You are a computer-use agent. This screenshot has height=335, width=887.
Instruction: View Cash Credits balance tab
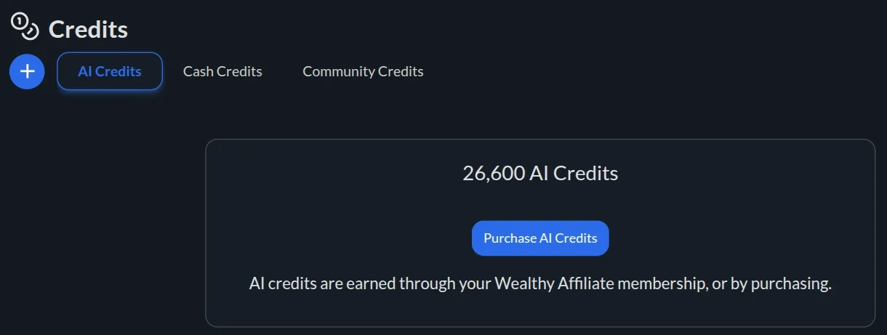[222, 71]
